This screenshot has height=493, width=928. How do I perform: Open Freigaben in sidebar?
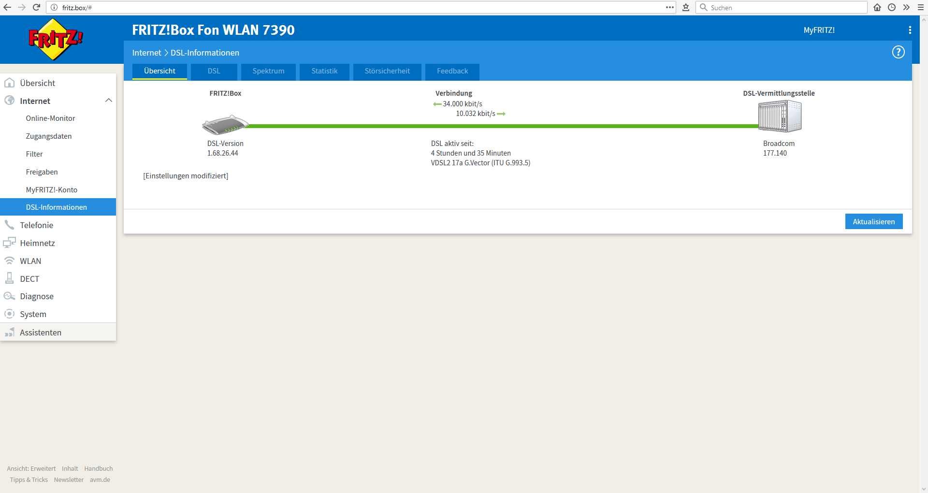(42, 172)
